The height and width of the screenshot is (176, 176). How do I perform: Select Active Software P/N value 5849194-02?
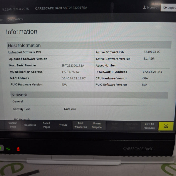click(152, 52)
